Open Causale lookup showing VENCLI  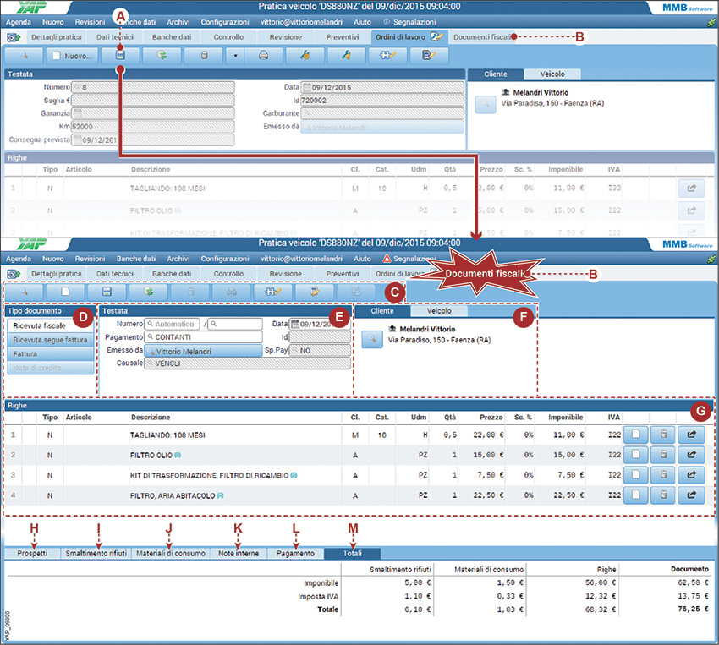click(x=247, y=363)
